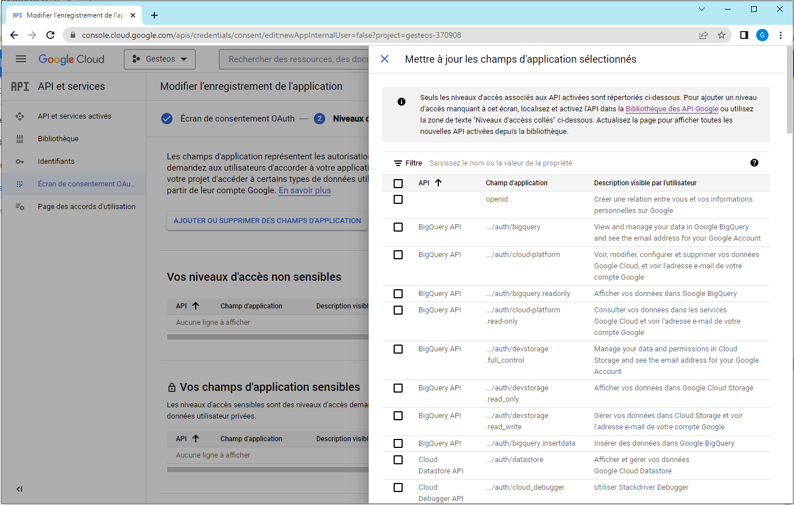The height and width of the screenshot is (505, 794).
Task: Go to Identifiants in sidebar
Action: [x=56, y=162]
